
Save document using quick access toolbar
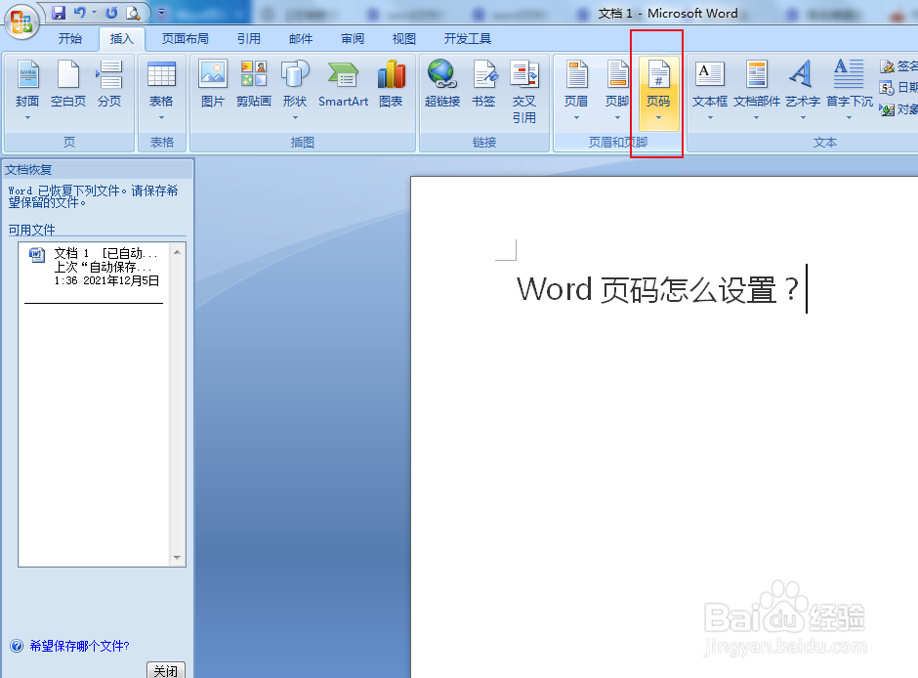pyautogui.click(x=59, y=13)
